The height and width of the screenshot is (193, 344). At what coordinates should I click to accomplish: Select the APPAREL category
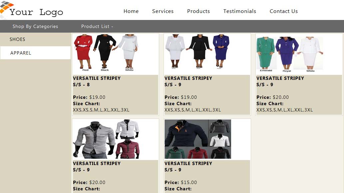coord(35,53)
